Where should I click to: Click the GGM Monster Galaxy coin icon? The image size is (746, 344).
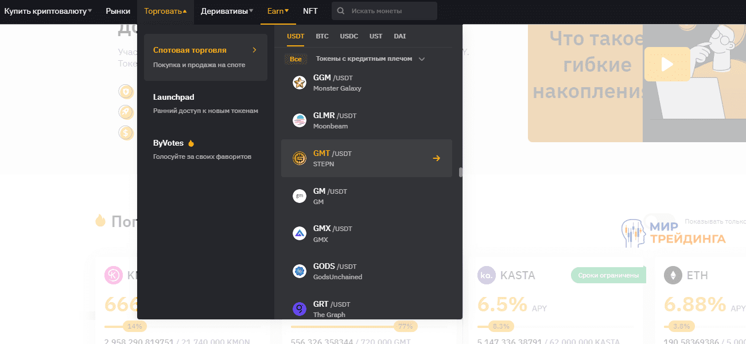(x=300, y=83)
